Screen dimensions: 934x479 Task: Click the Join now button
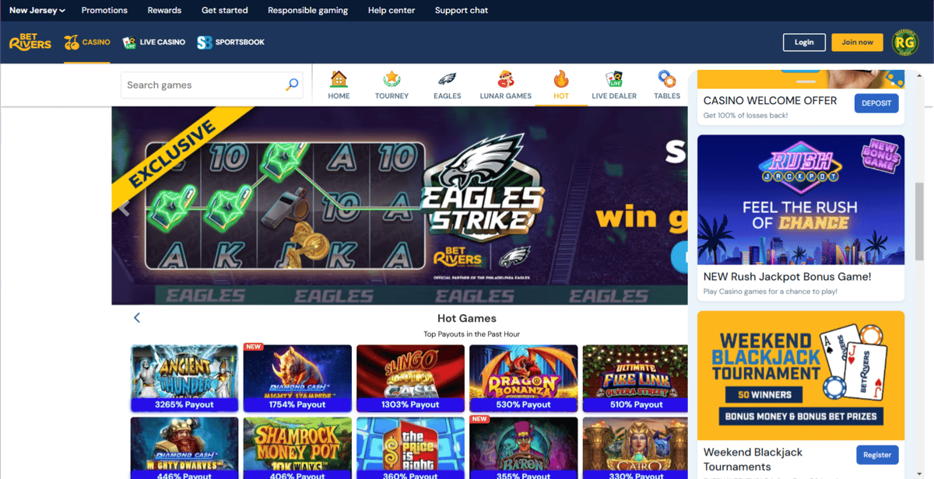point(858,42)
